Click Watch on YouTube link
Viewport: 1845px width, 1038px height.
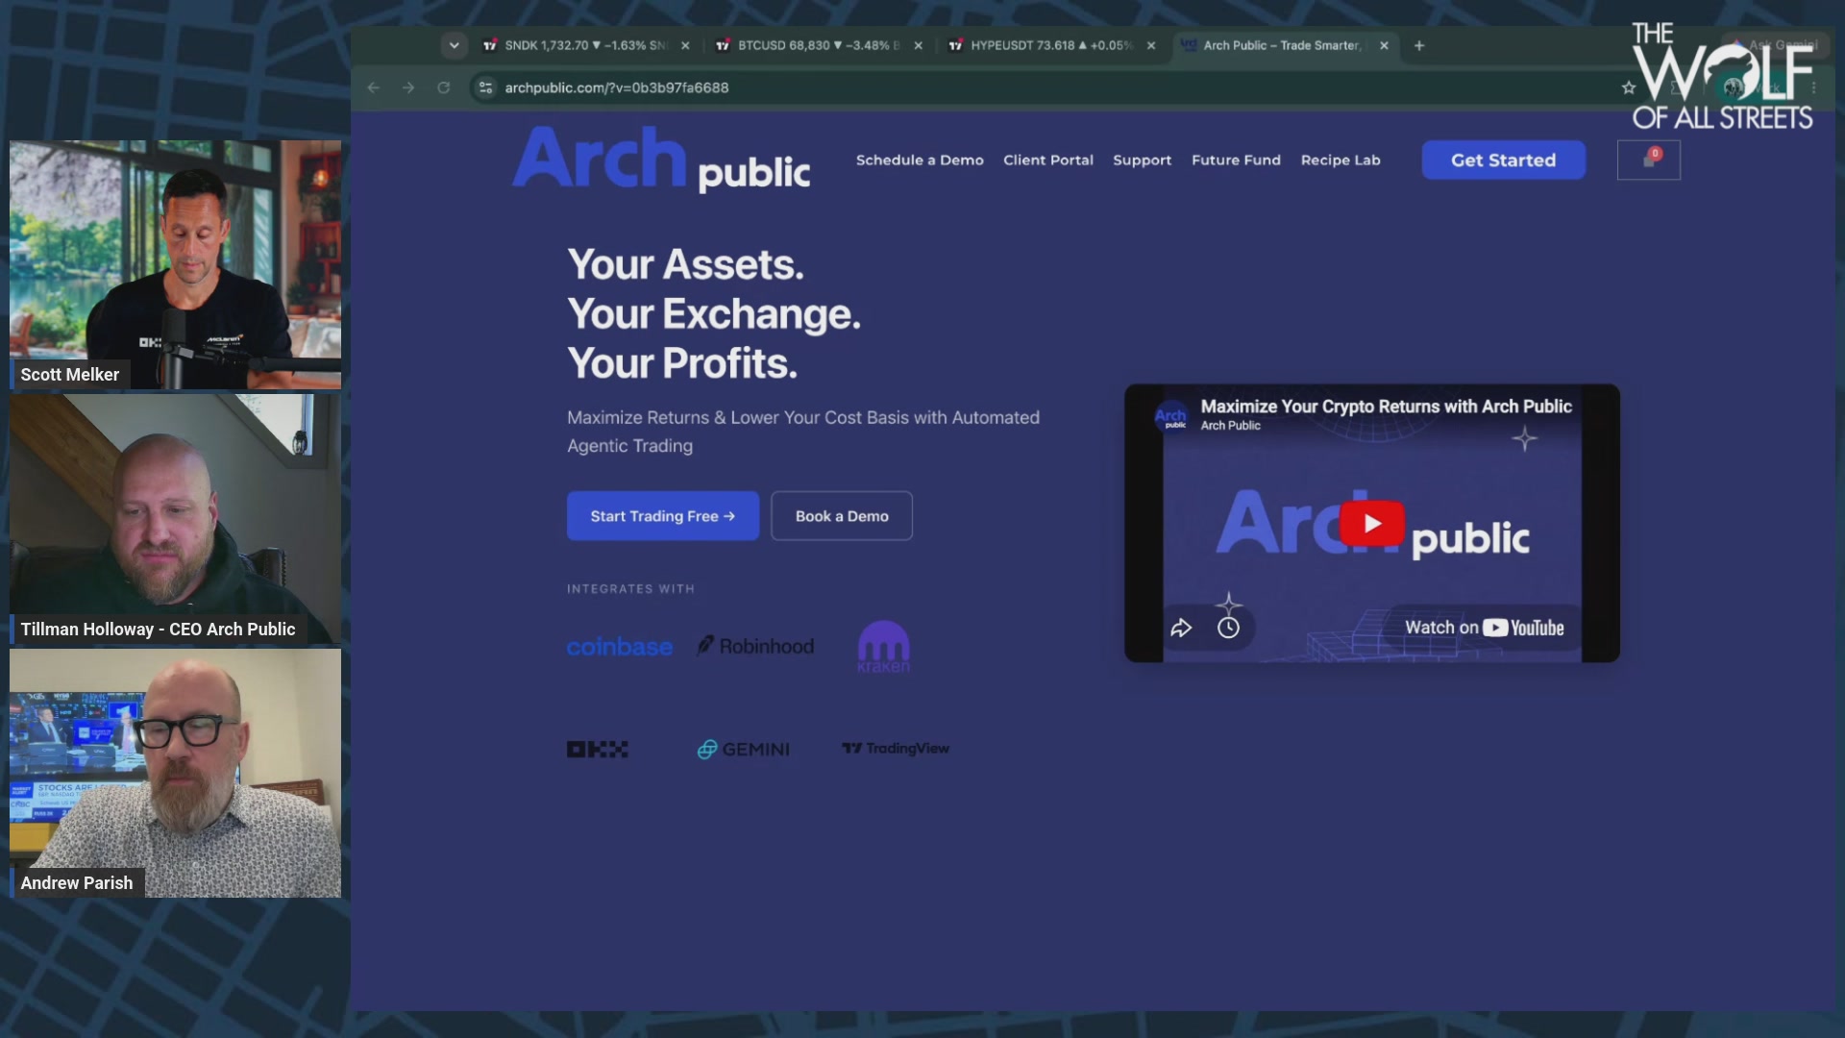click(x=1484, y=628)
